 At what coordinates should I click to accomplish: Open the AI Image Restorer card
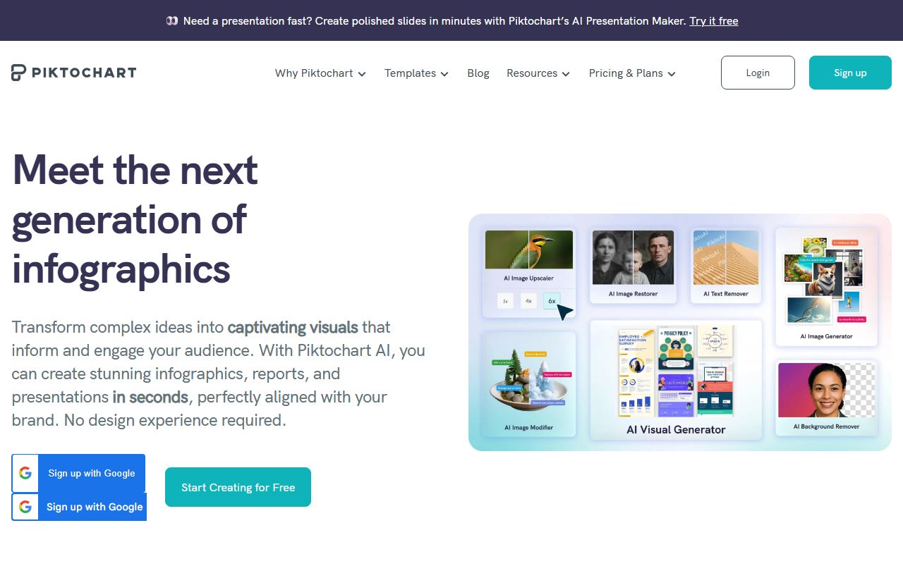pyautogui.click(x=633, y=265)
